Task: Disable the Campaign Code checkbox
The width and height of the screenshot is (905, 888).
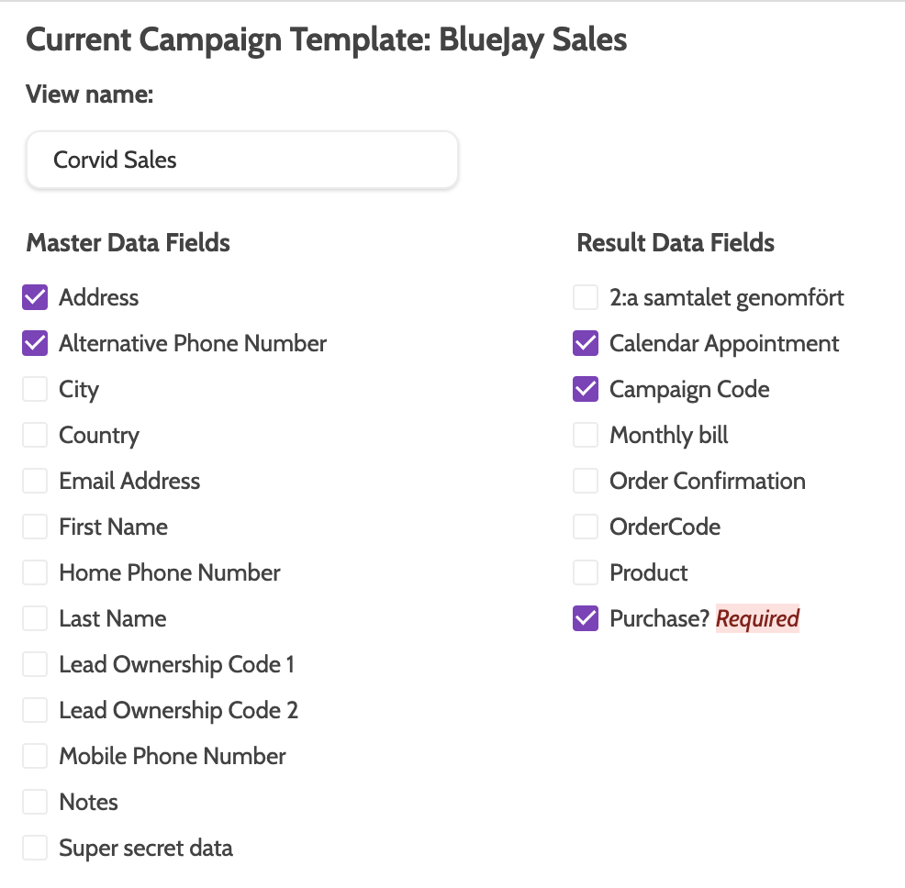Action: [586, 389]
